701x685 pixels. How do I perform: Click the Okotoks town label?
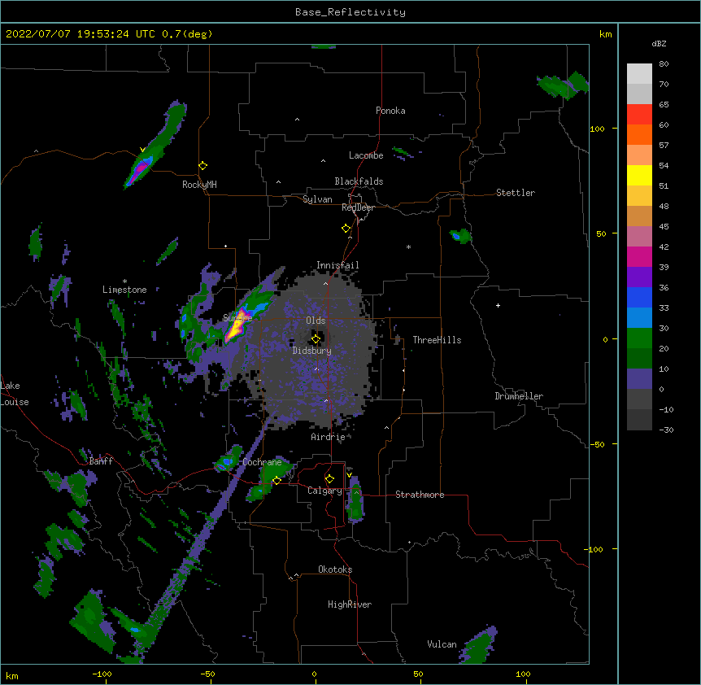pos(335,569)
